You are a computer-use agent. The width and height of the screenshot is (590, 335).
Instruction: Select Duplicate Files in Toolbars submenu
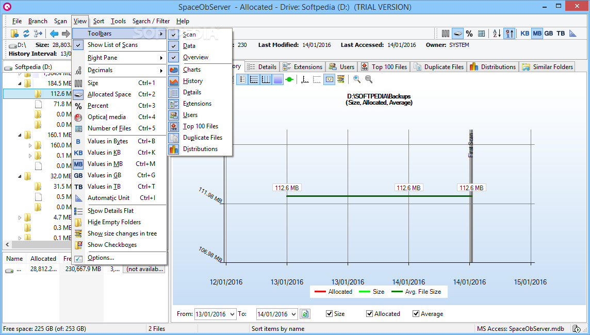(x=200, y=138)
